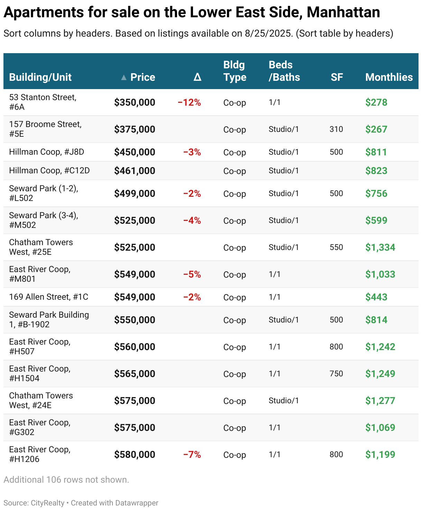Click the $1,334 monthlies for Chatham Towers West
The width and height of the screenshot is (422, 511).
380,247
